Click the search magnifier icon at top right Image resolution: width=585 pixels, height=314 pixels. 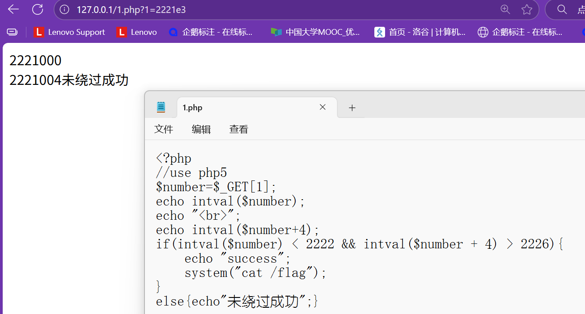point(562,9)
